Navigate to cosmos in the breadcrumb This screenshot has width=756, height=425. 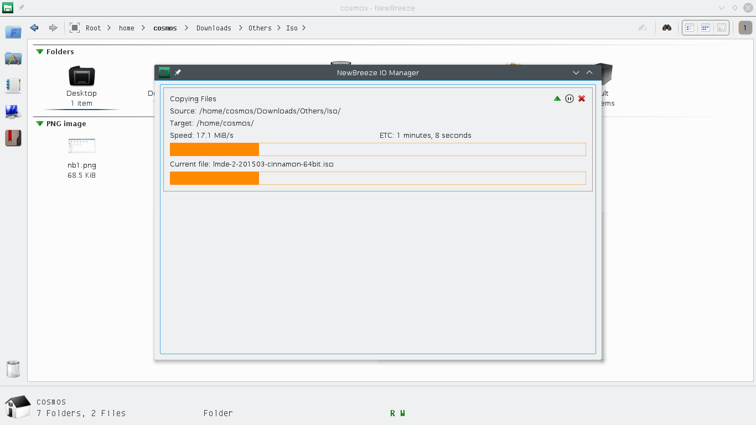point(165,28)
